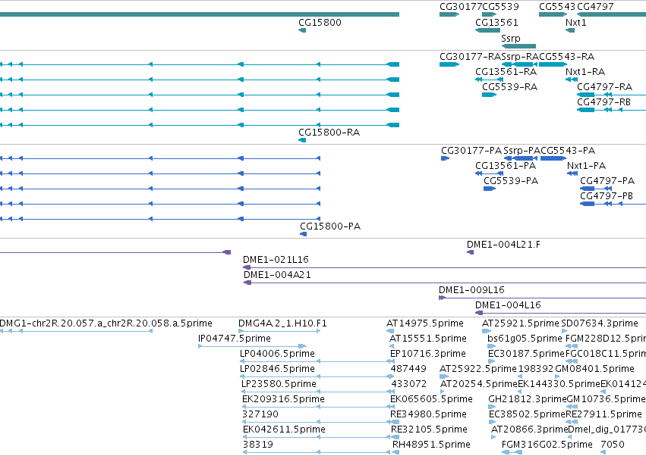Select the Nxt1-RA transcript label
646x456 pixels.
585,72
